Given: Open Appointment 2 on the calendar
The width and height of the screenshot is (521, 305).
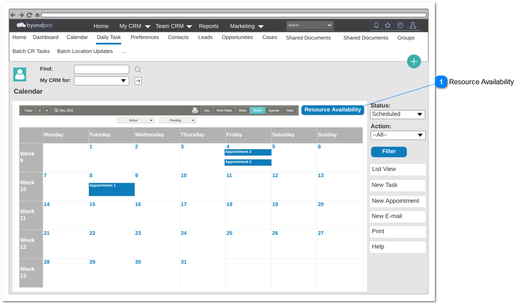Looking at the screenshot, I should point(248,162).
